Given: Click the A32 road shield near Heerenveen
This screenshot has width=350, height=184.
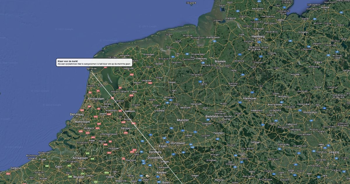Looking at the screenshot, I should 132,75.
